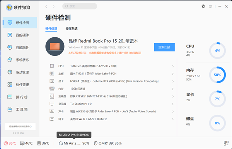232x149 pixels.
Task: Expand the CFESR512GMTCT disk row chevron
Action: 173,97
